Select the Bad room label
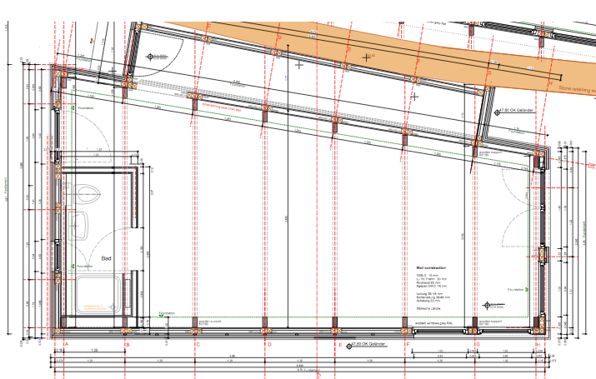596x379 pixels. (106, 259)
